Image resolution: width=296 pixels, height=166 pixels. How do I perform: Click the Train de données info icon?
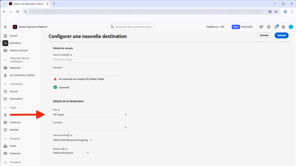click(x=69, y=135)
